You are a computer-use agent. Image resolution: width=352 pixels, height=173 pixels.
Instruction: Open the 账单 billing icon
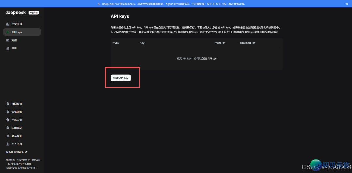point(7,48)
